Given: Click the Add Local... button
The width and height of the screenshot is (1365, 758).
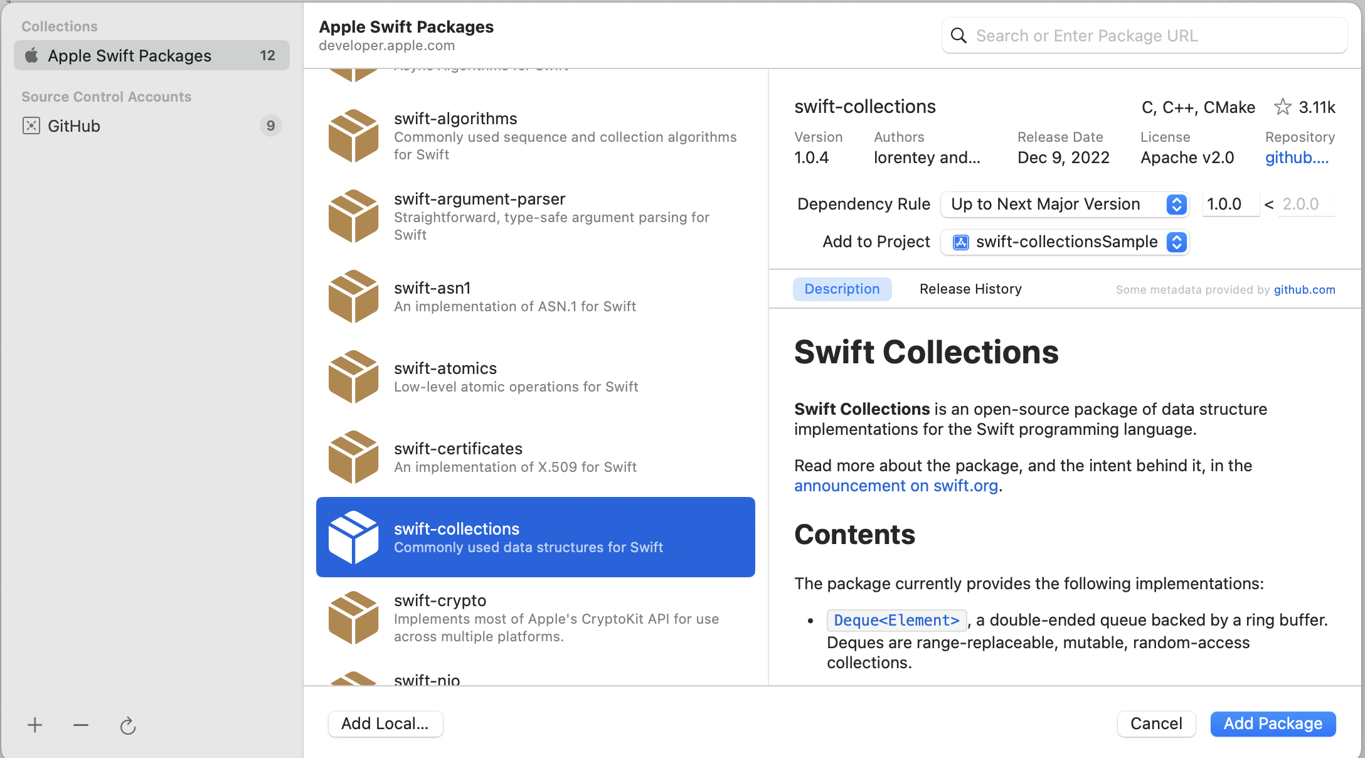Looking at the screenshot, I should coord(385,723).
